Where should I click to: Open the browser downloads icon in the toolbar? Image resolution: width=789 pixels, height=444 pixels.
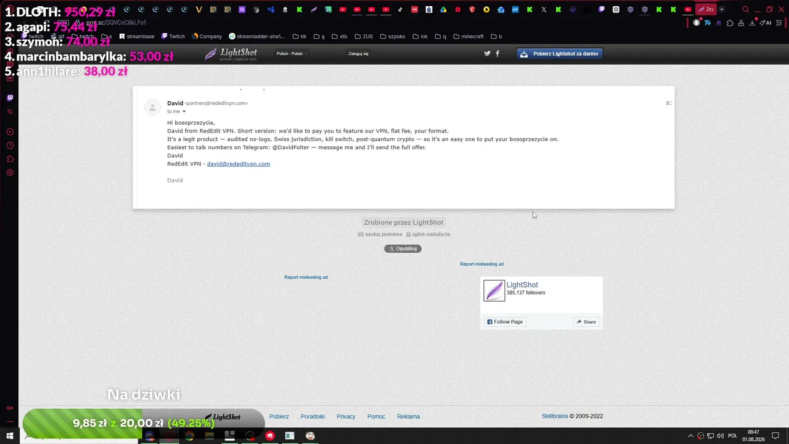[753, 23]
